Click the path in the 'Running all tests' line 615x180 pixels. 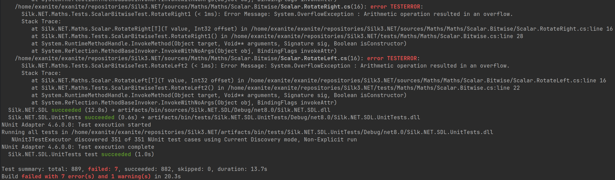point(282,132)
